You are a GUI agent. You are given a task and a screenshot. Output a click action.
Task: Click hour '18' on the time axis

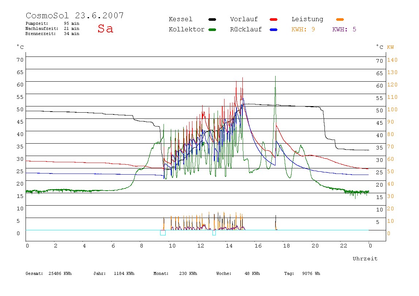point(287,246)
